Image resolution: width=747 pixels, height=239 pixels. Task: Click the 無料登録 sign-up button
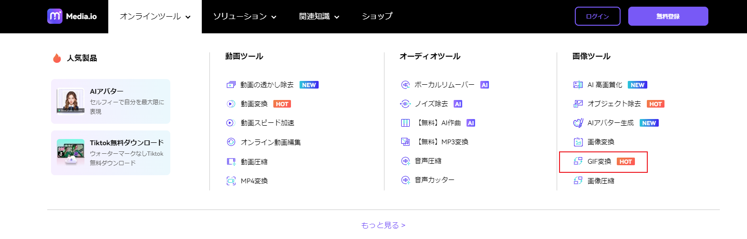tap(668, 16)
